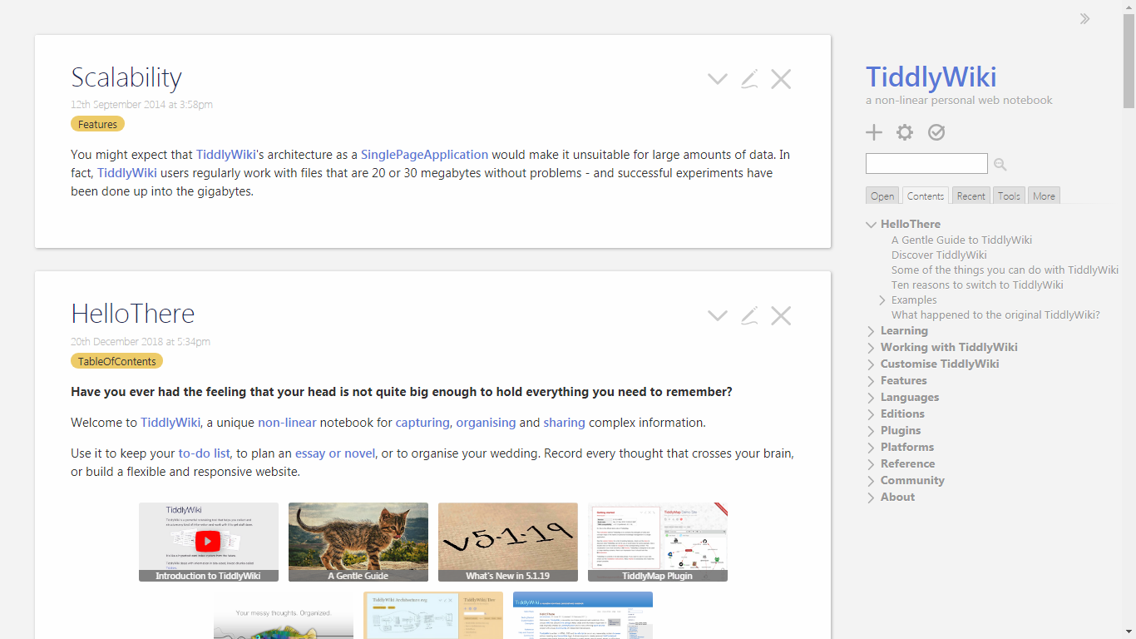
Task: Edit the Scalability tiddler with the pencil icon
Action: (748, 78)
